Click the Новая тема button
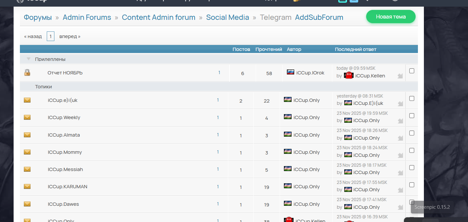 coord(391,17)
